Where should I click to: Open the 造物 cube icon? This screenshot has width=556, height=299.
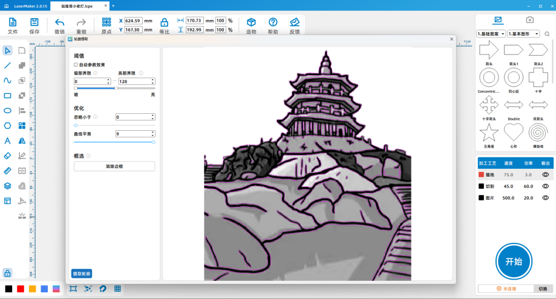(251, 25)
